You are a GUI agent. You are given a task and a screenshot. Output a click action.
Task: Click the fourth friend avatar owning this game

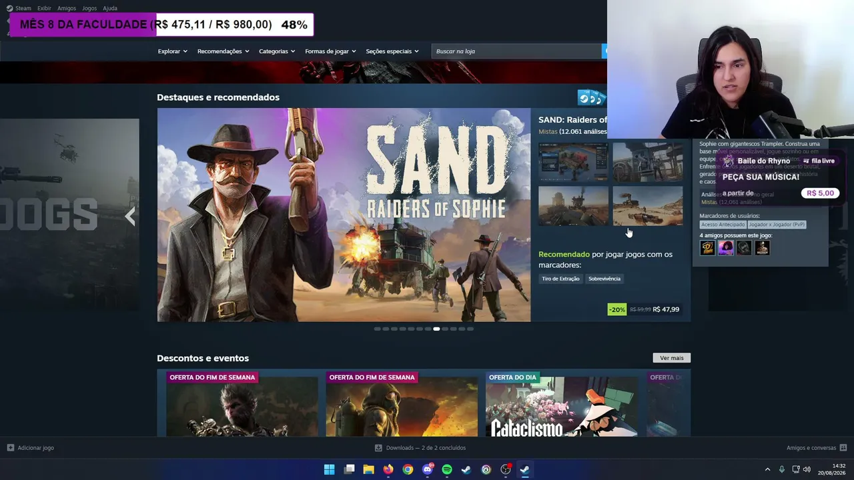pos(762,248)
